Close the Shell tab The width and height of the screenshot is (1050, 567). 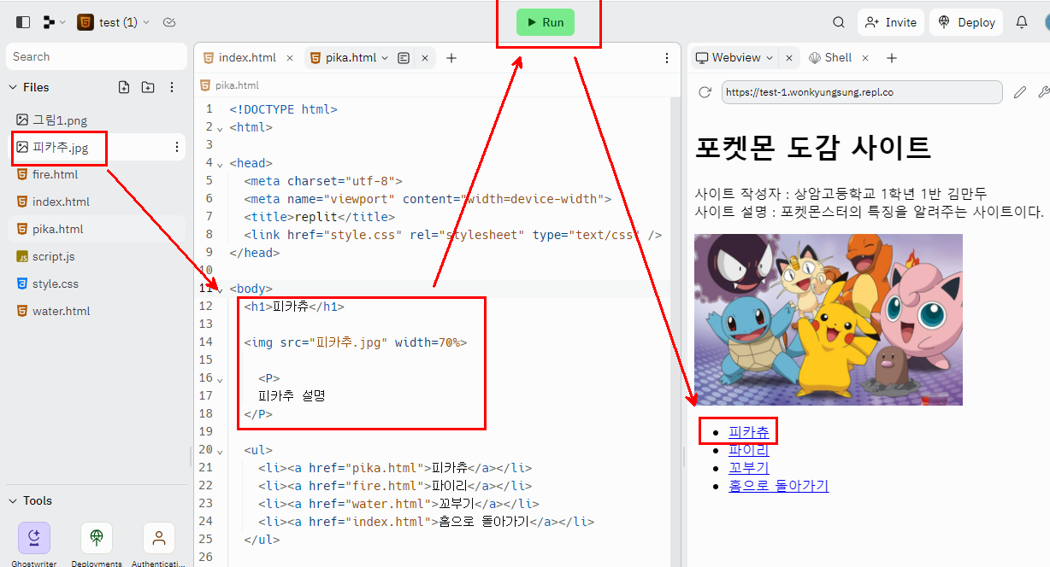click(865, 58)
